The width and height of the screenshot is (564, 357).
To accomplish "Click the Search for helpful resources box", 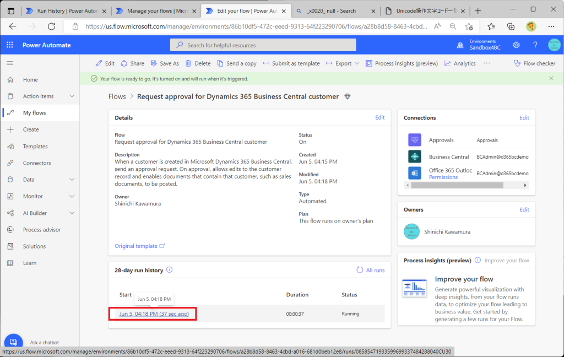I will (x=263, y=45).
